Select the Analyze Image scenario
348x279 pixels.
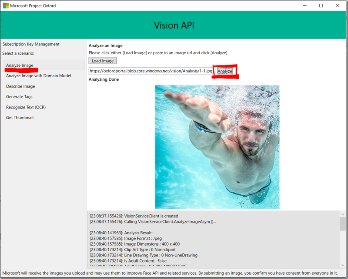pyautogui.click(x=45, y=65)
